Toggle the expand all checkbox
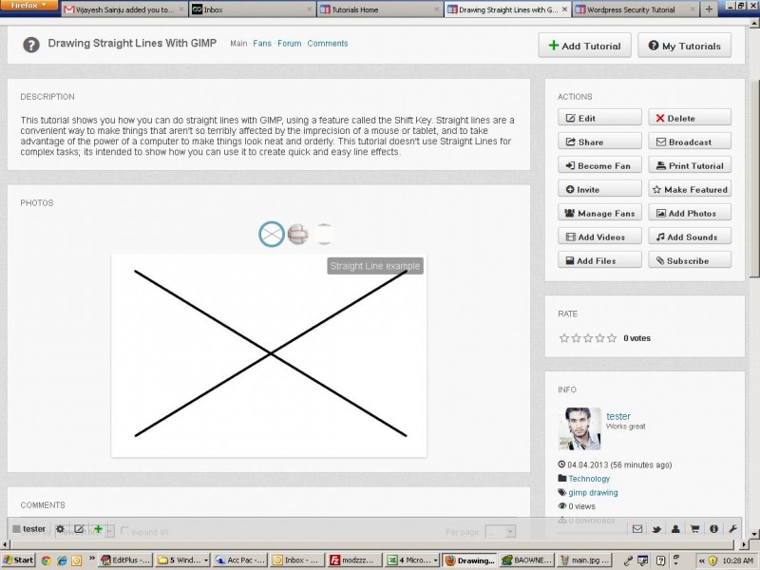The image size is (760, 570). coord(124,531)
